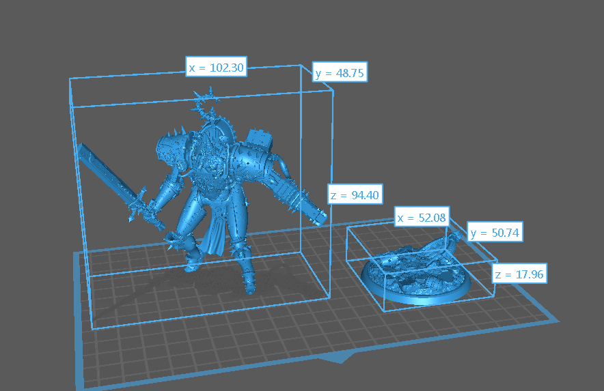Click the z = 94.40 dimension label

(x=355, y=194)
